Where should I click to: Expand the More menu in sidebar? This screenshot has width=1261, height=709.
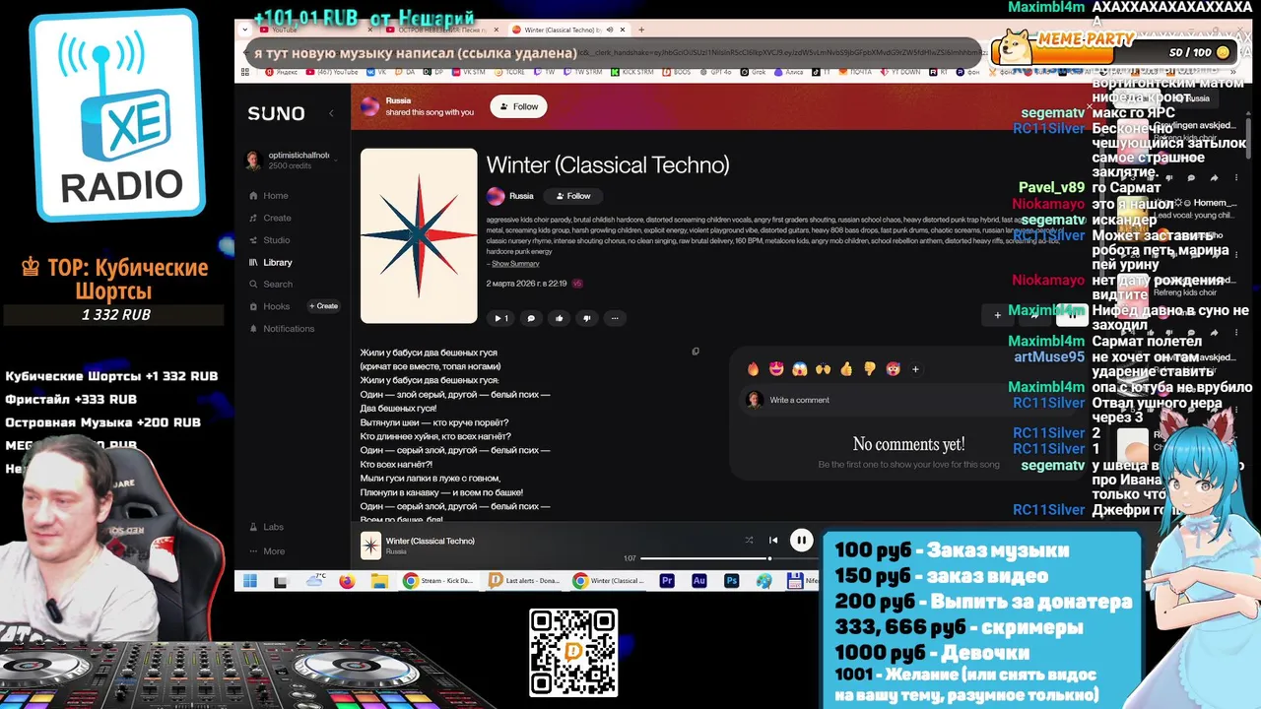(x=267, y=551)
